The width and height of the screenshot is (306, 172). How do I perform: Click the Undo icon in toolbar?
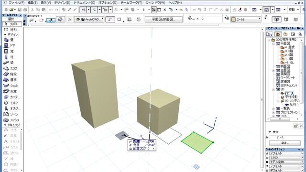pos(51,10)
